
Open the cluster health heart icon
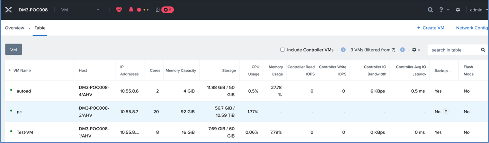point(119,10)
